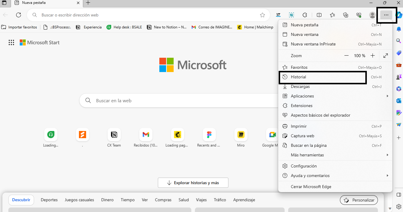Select Nueva ventana InPrivate menu item
This screenshot has width=403, height=212.
point(335,44)
